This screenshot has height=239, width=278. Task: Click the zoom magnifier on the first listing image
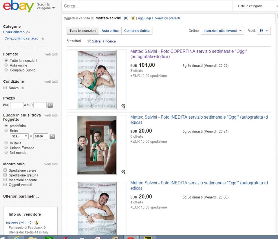point(123,106)
